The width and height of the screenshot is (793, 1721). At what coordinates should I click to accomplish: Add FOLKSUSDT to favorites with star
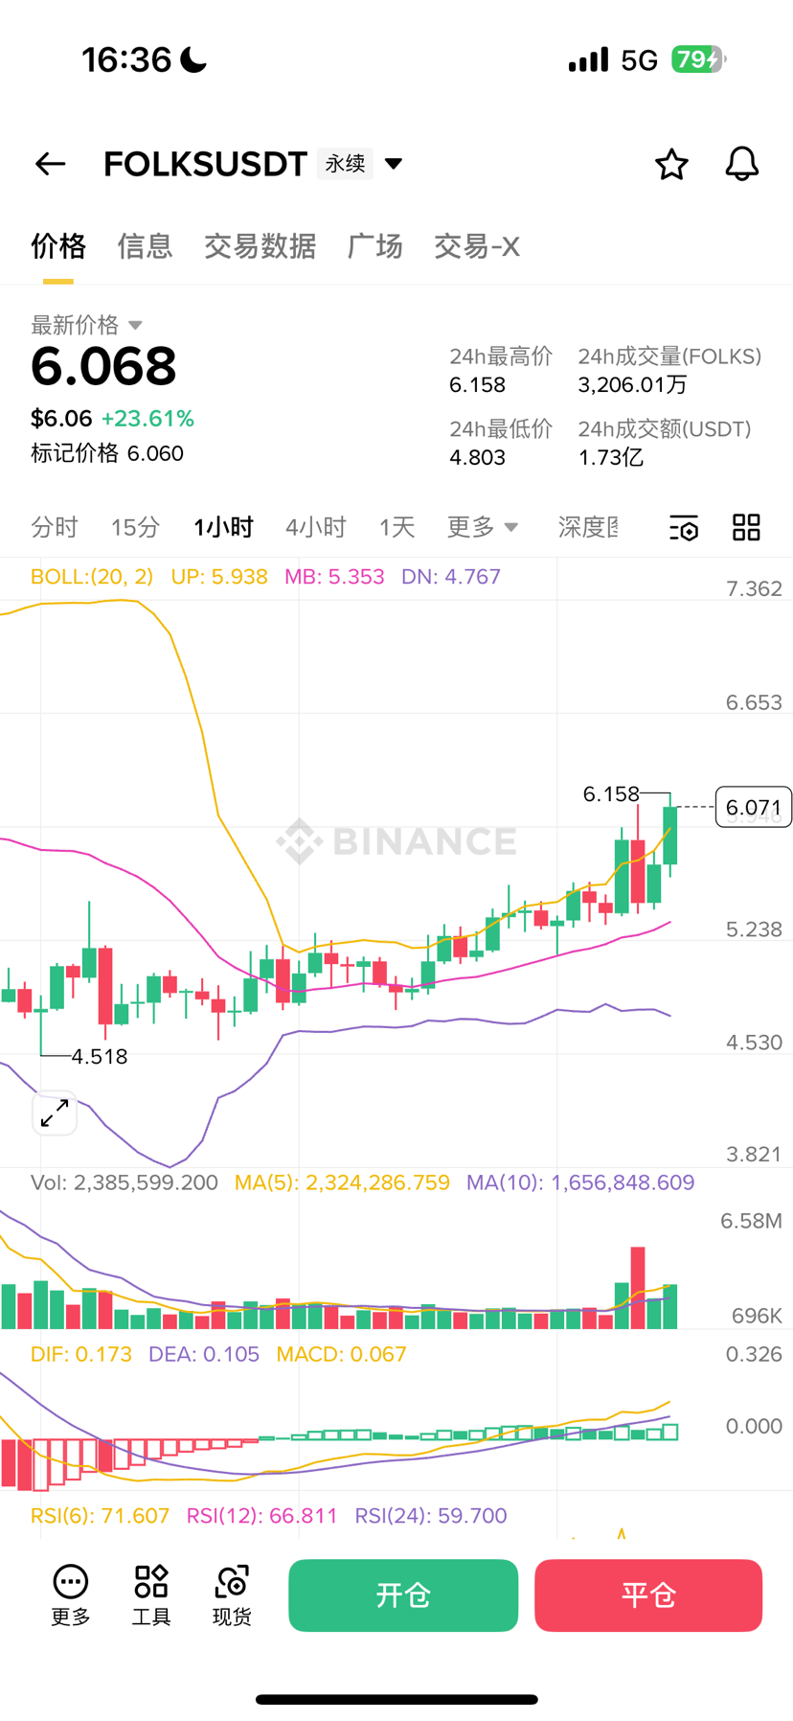671,164
